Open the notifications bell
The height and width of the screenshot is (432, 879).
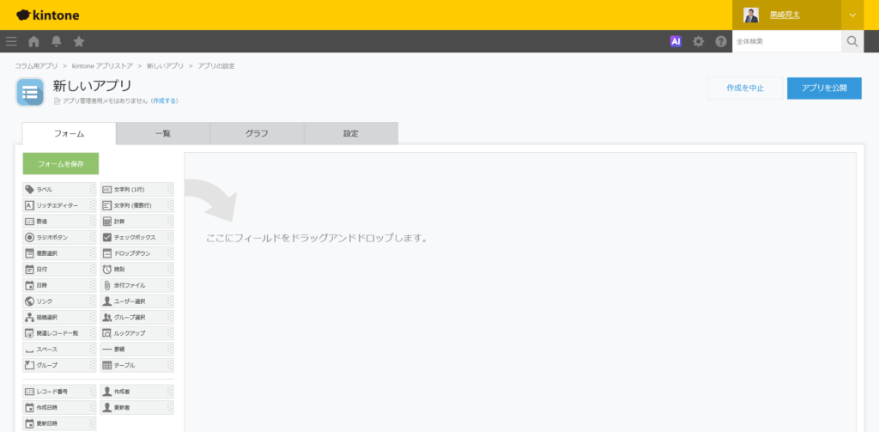click(x=56, y=41)
